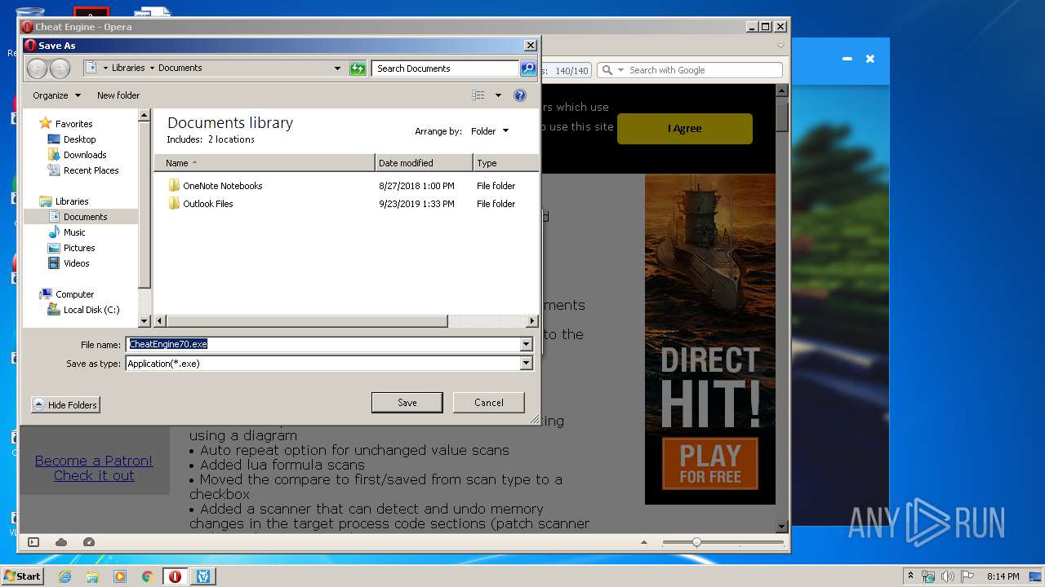Sort by the Name column header
This screenshot has height=587, width=1045.
tap(265, 163)
